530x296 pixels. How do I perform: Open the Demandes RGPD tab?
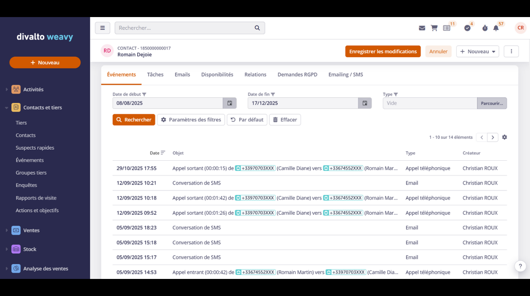click(x=297, y=74)
